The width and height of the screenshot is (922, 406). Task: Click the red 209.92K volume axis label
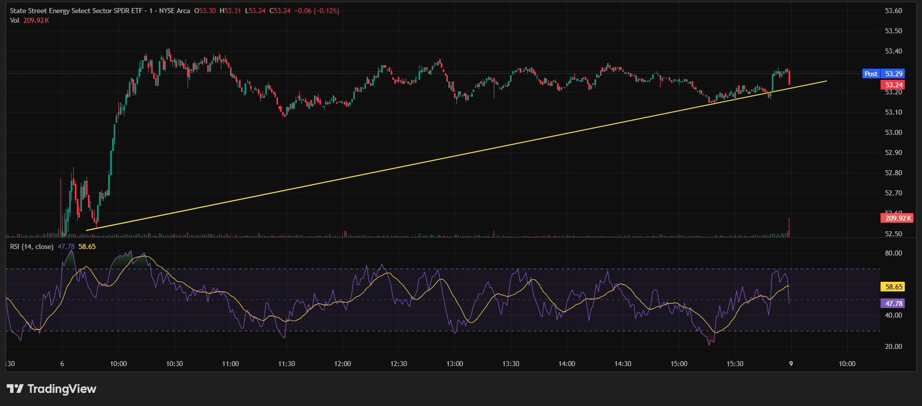(x=898, y=218)
